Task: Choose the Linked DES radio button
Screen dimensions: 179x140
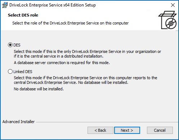Action: tap(10, 72)
